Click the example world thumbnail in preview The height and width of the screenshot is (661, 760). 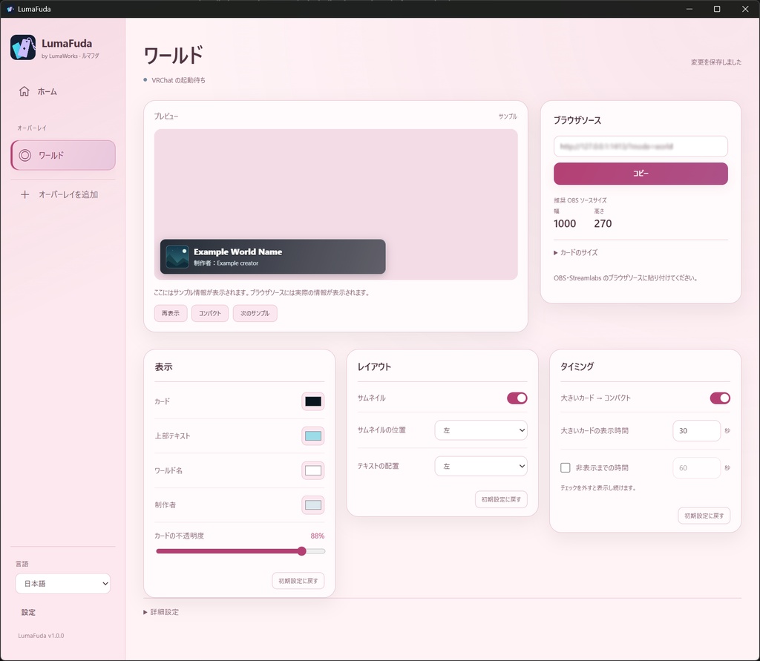tap(177, 257)
